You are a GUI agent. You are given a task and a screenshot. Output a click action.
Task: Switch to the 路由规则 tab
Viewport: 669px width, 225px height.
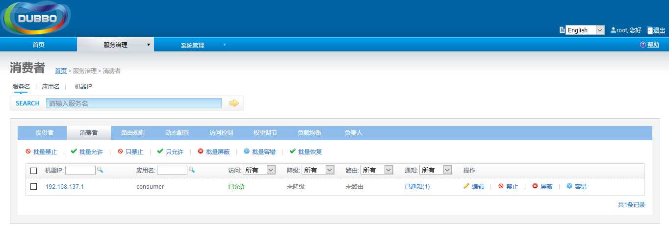click(x=133, y=133)
